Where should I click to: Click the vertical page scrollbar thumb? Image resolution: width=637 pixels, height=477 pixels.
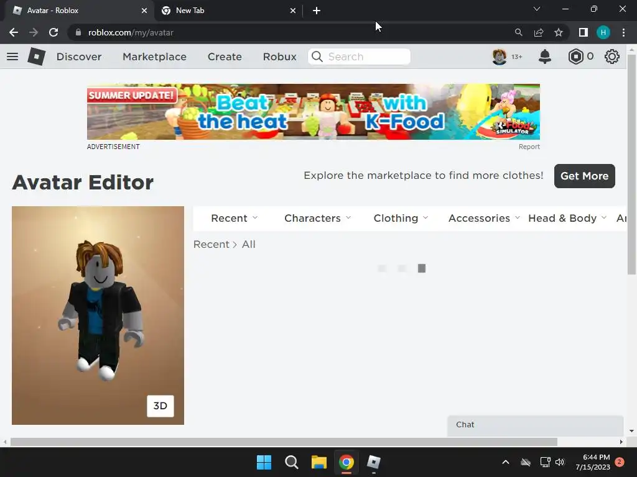coord(631,164)
